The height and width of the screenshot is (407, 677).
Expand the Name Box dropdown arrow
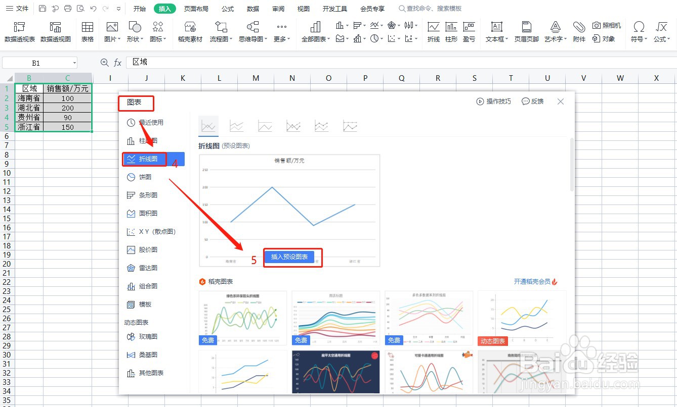click(74, 63)
